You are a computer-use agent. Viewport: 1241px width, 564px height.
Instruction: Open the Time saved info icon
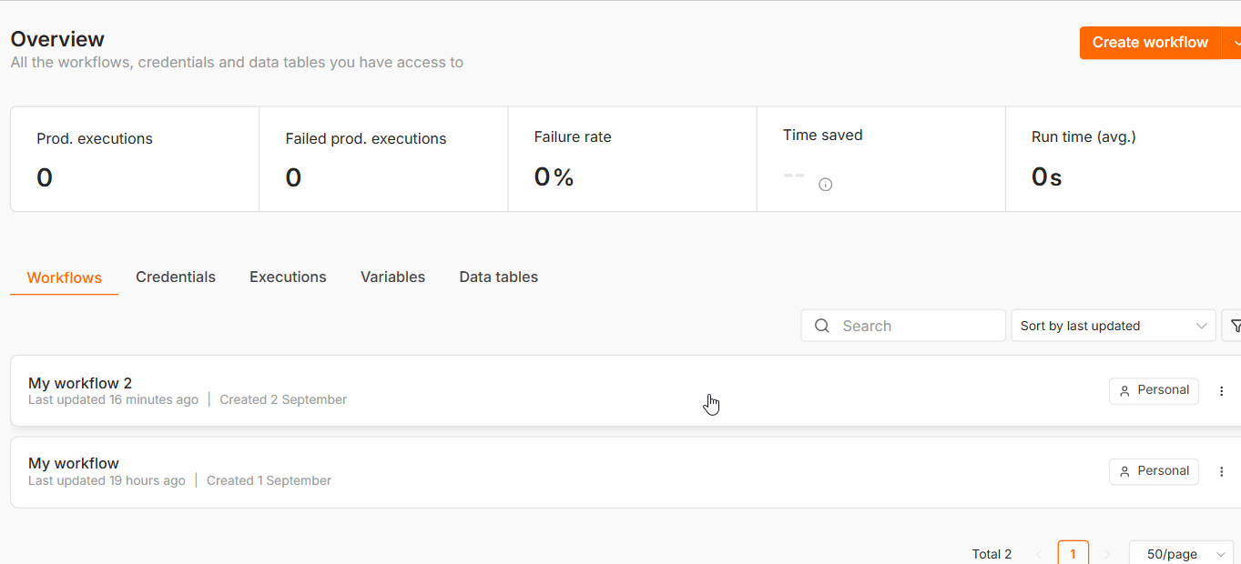pyautogui.click(x=826, y=185)
